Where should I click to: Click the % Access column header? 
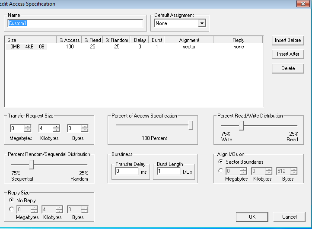point(69,40)
